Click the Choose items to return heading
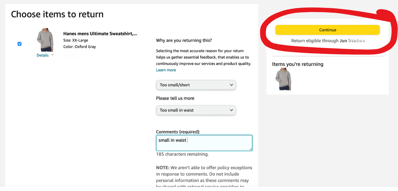398x191 pixels. pyautogui.click(x=57, y=14)
